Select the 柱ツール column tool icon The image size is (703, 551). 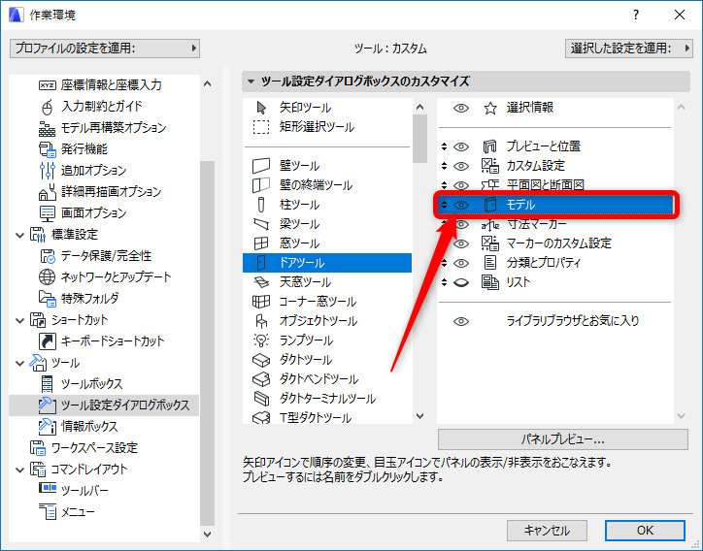pos(261,205)
